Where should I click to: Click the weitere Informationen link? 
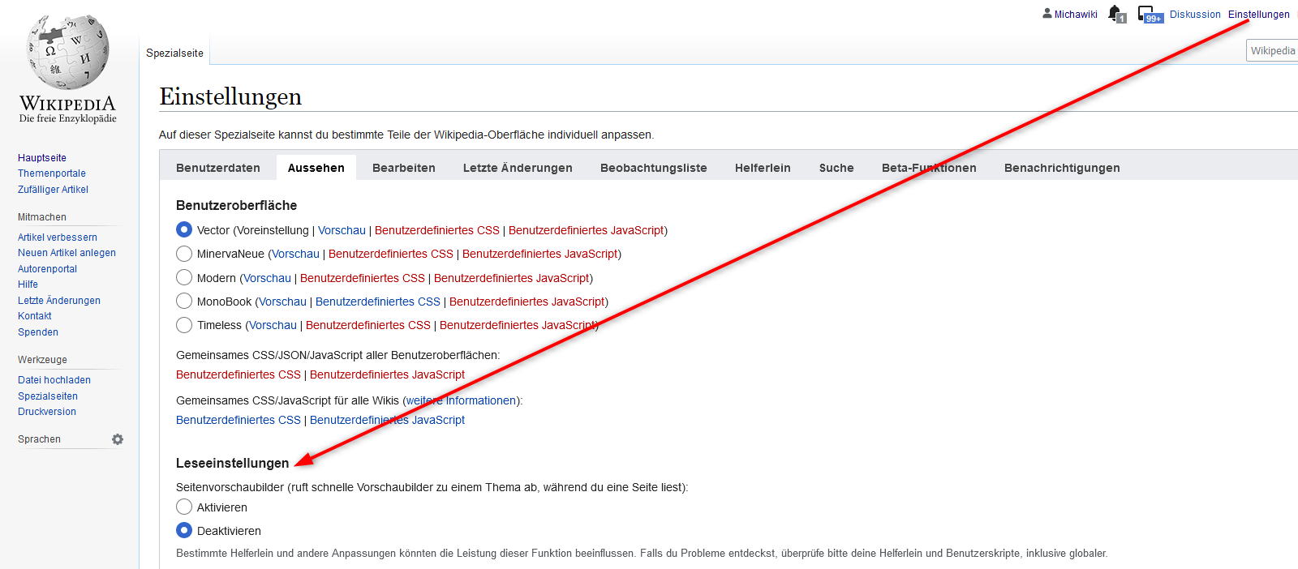coord(461,400)
